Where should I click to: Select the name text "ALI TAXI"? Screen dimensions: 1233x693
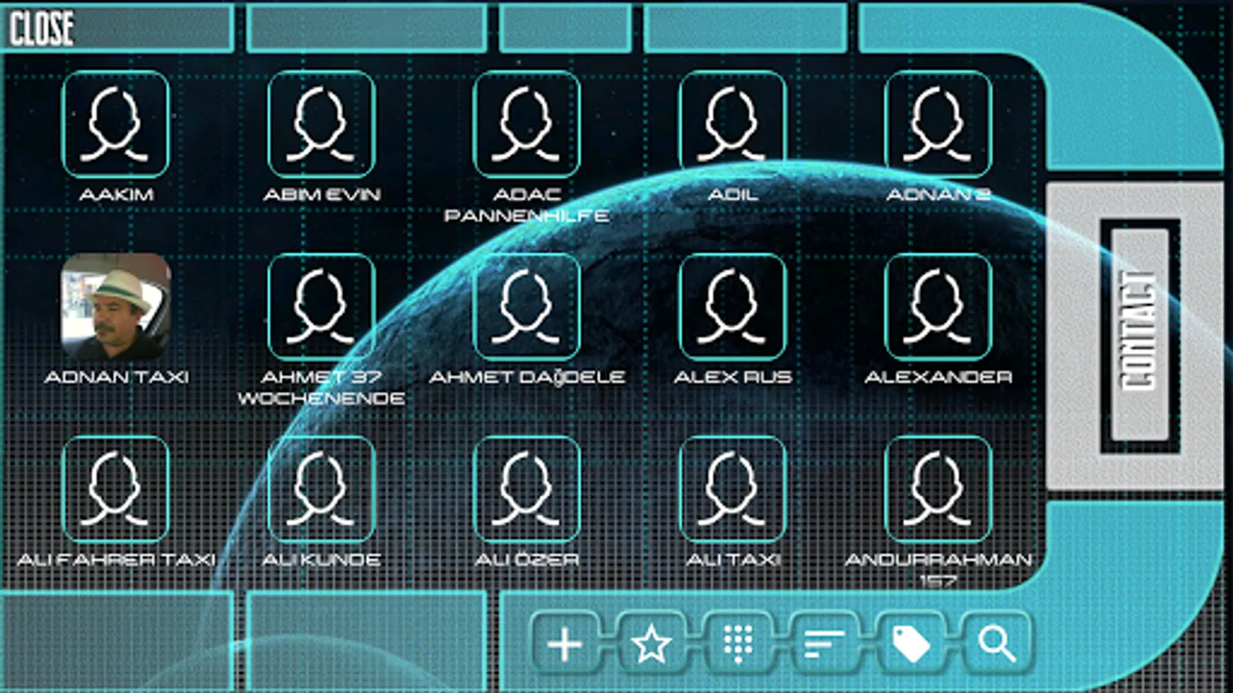tap(733, 559)
